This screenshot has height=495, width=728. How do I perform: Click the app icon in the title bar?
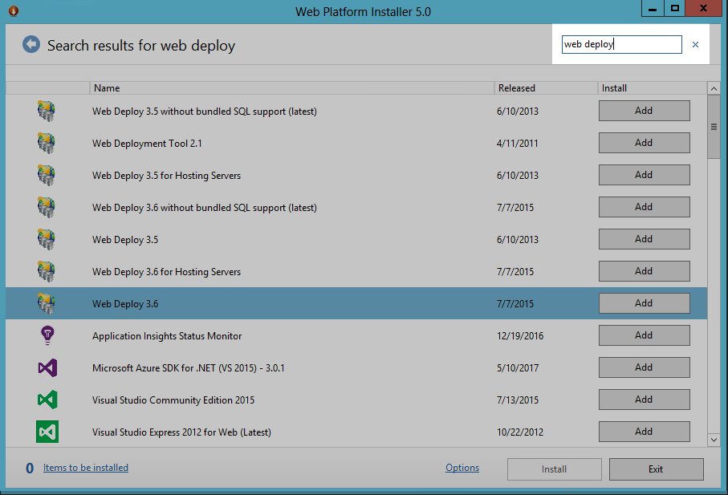[x=14, y=10]
